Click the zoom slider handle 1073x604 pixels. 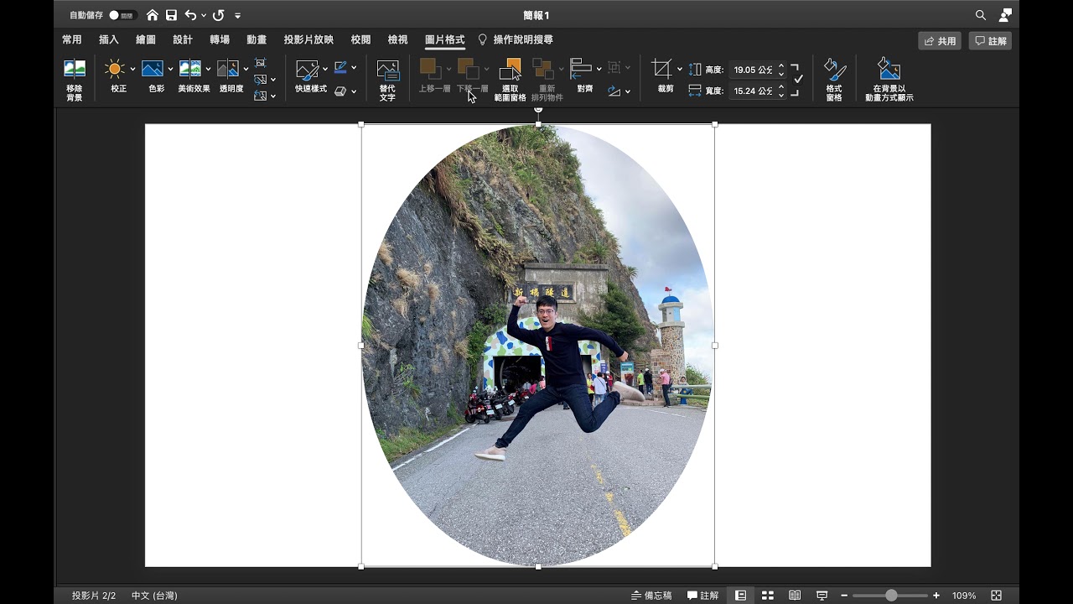pyautogui.click(x=891, y=596)
